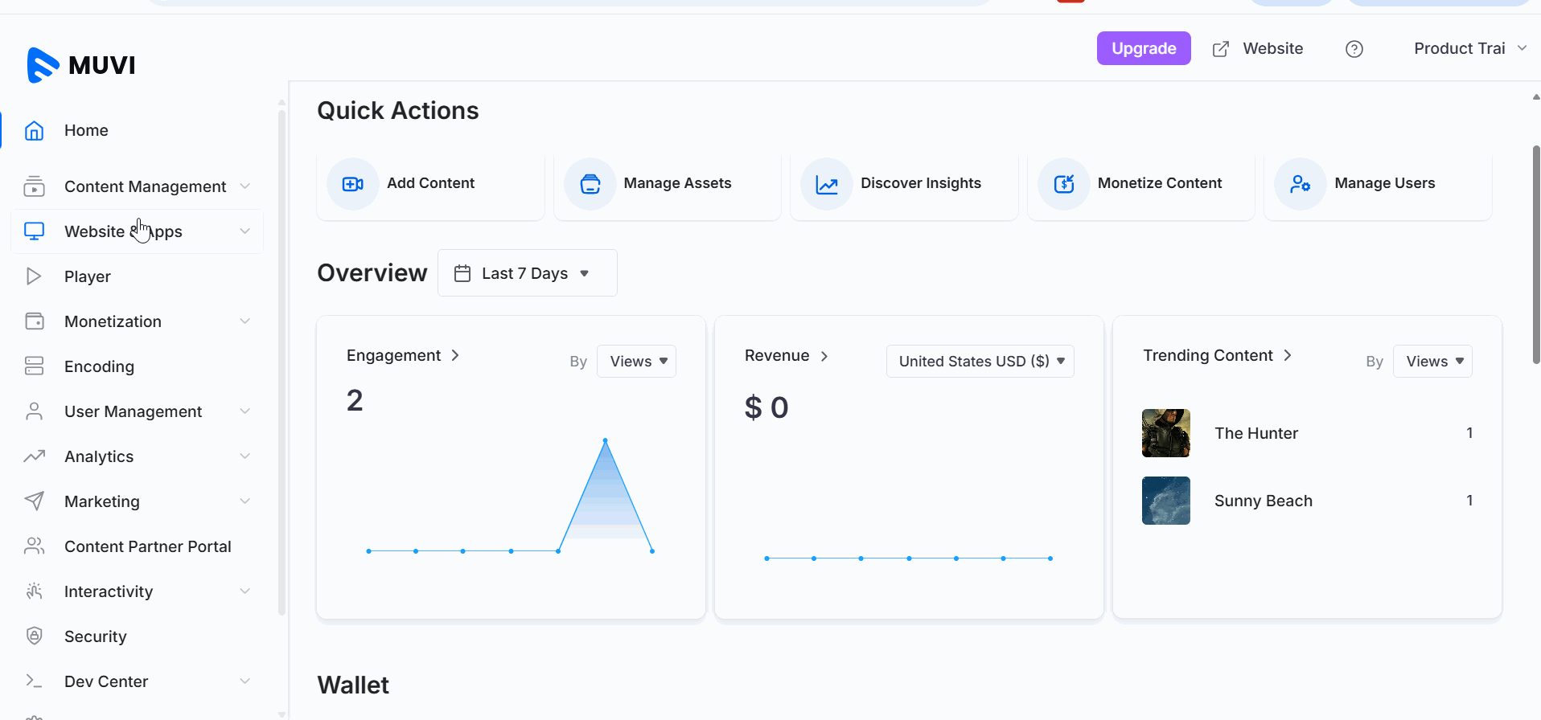Open the Revenue currency dropdown
Viewport: 1541px width, 720px height.
pyautogui.click(x=980, y=362)
